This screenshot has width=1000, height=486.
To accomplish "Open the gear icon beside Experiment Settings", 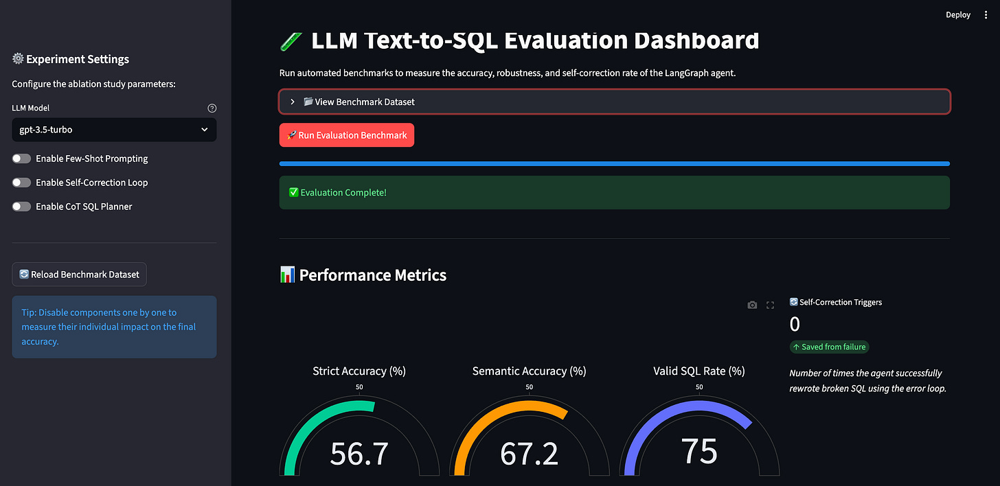I will [x=18, y=59].
